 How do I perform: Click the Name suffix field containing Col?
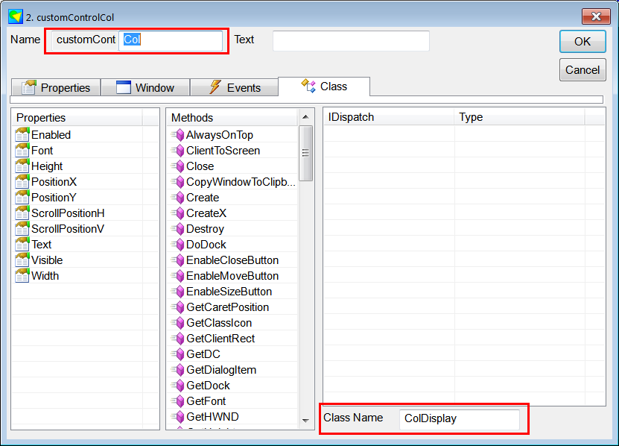[171, 40]
